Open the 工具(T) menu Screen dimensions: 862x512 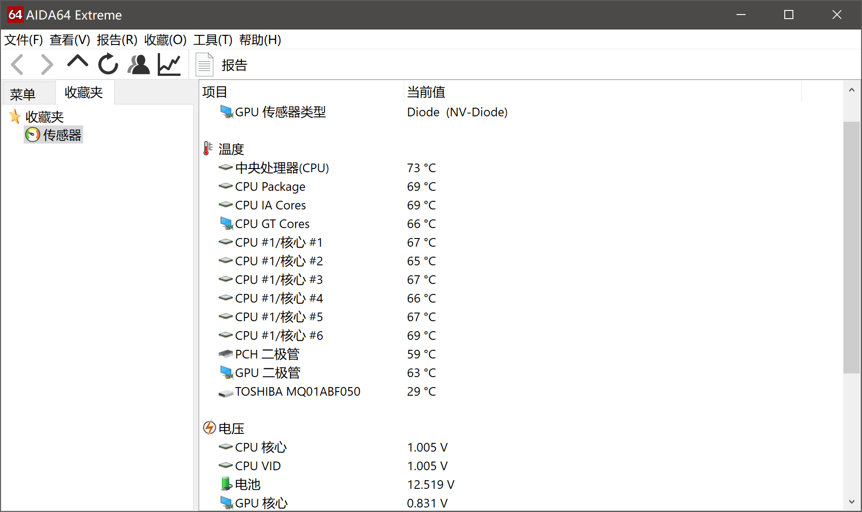click(213, 40)
